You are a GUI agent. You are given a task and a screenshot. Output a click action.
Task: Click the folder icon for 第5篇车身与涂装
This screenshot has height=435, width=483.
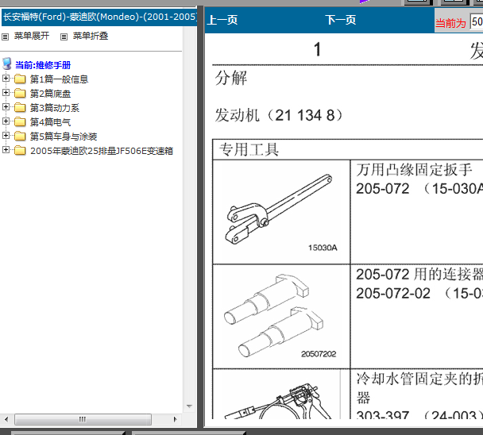(20, 137)
